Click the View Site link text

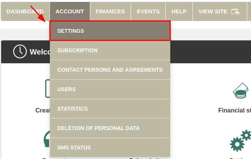click(x=213, y=11)
